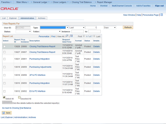Click the download-to-spreadsheet grid icon

click(71, 36)
